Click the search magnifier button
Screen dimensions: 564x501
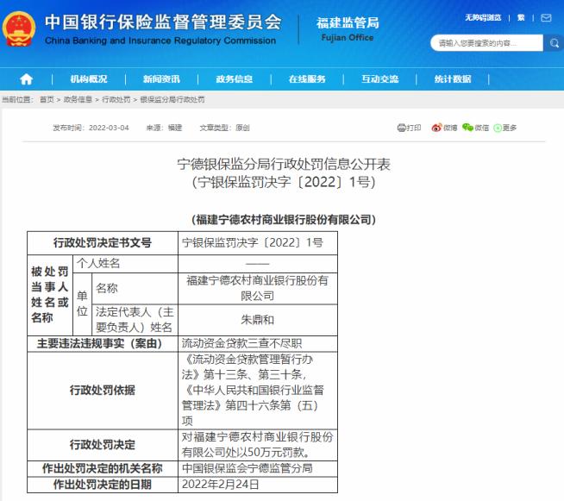tap(554, 43)
